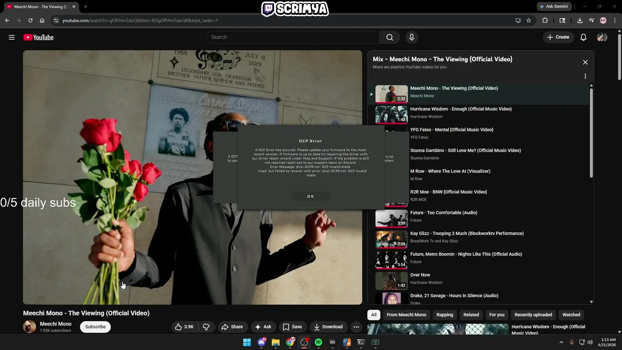Like the video with 3.9K likes
Viewport: 622px width, 350px height.
click(x=184, y=327)
